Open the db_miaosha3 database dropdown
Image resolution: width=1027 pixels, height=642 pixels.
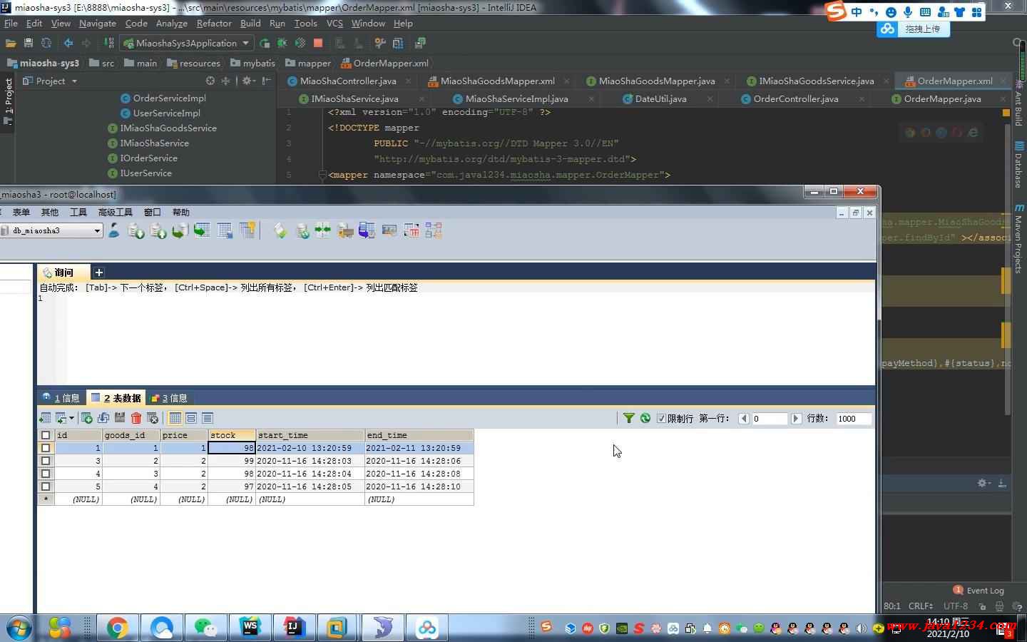[97, 230]
